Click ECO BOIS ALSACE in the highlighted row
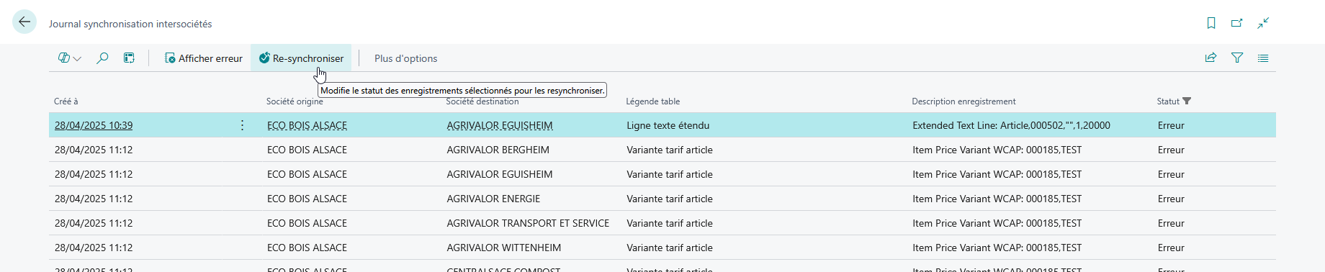Screen dimensions: 1325x272 (307, 125)
